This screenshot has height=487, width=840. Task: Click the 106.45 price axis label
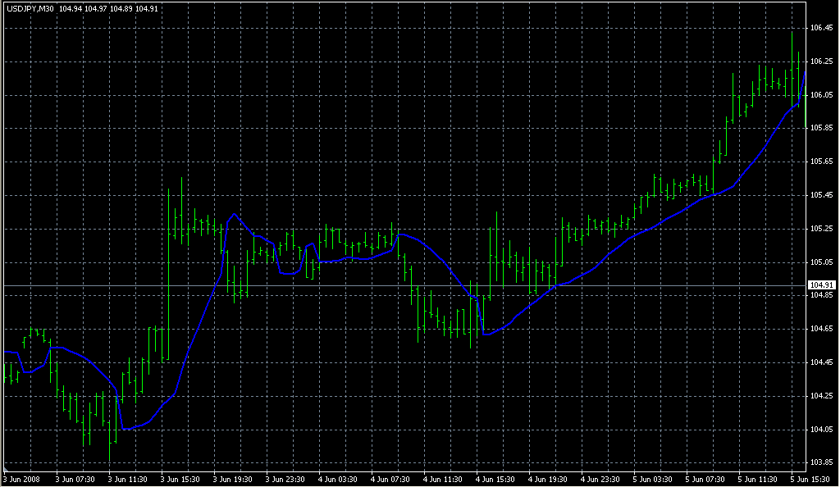point(821,28)
